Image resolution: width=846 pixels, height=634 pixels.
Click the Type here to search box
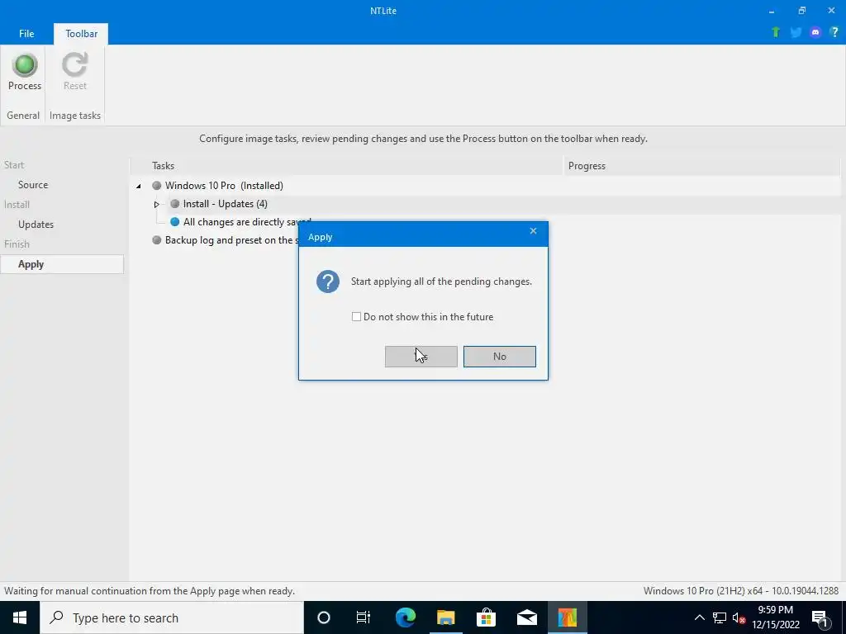pyautogui.click(x=172, y=617)
